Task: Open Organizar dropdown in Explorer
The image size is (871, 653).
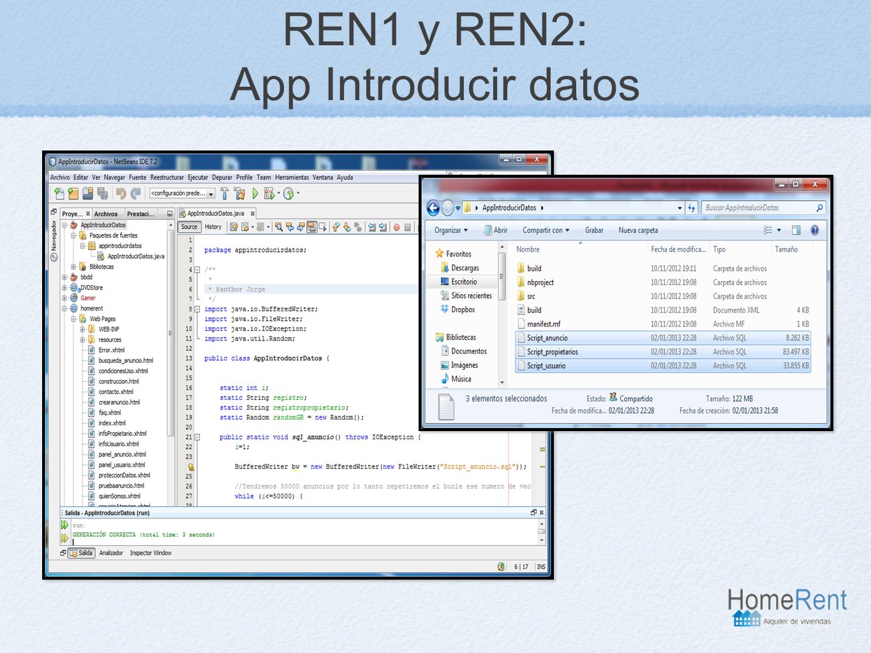Action: 451,230
